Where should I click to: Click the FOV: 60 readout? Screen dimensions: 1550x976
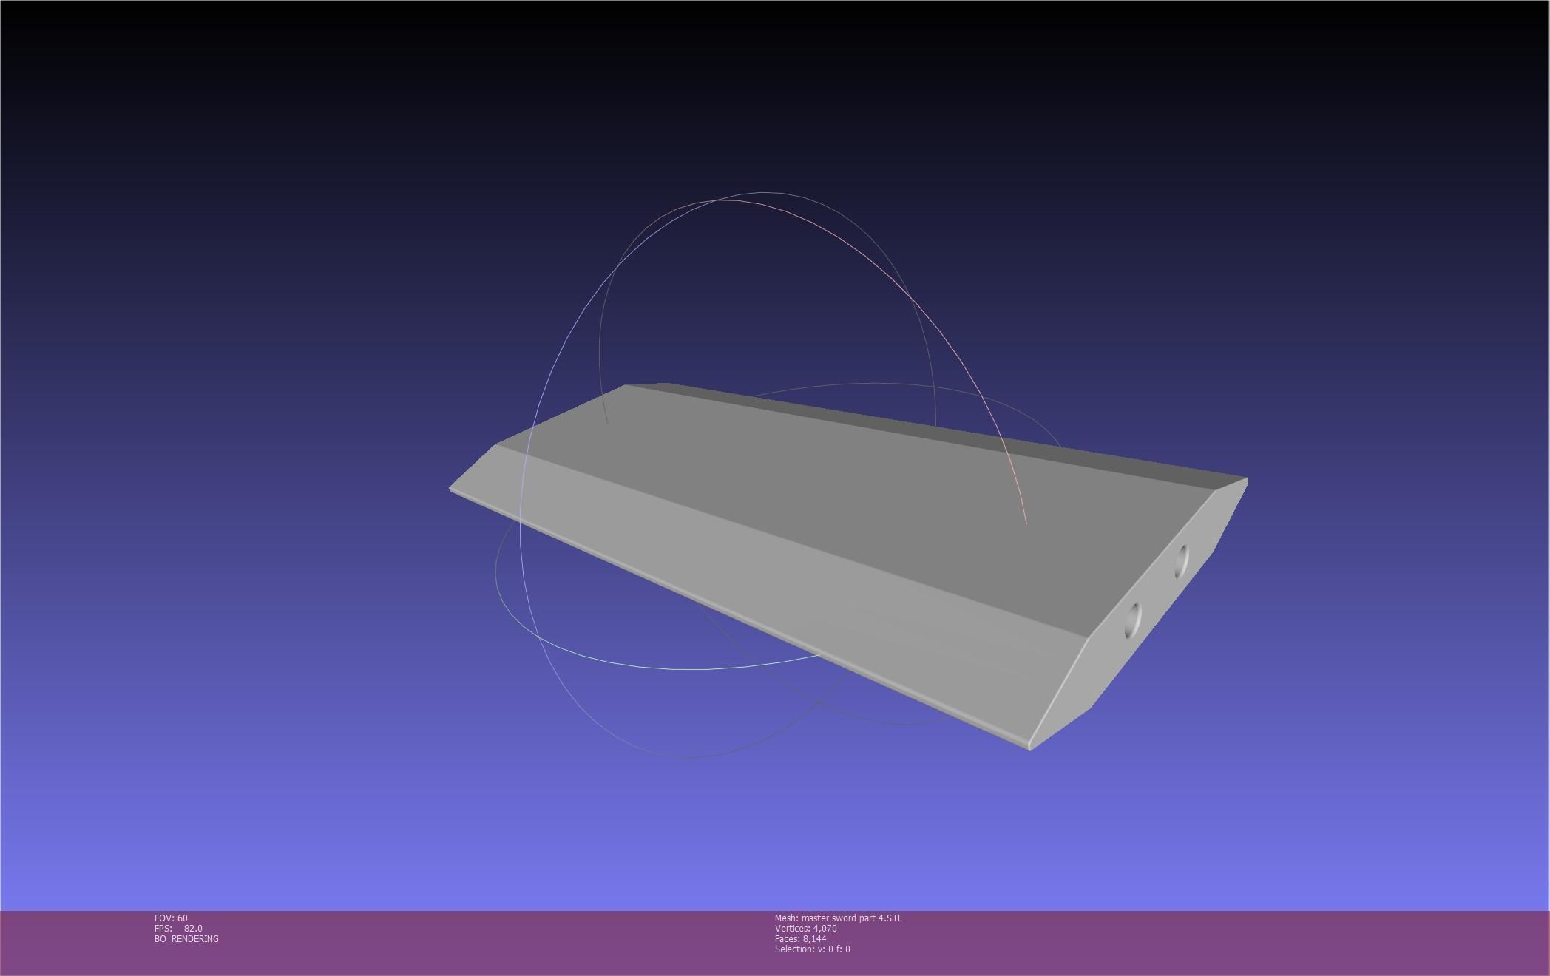tap(171, 918)
